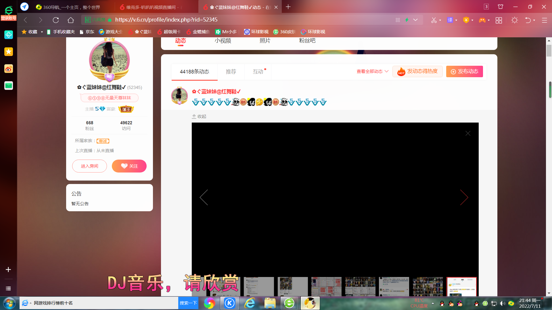Close the 蓝妹妹@红舞鞋 tab
The width and height of the screenshot is (552, 310).
click(x=276, y=7)
